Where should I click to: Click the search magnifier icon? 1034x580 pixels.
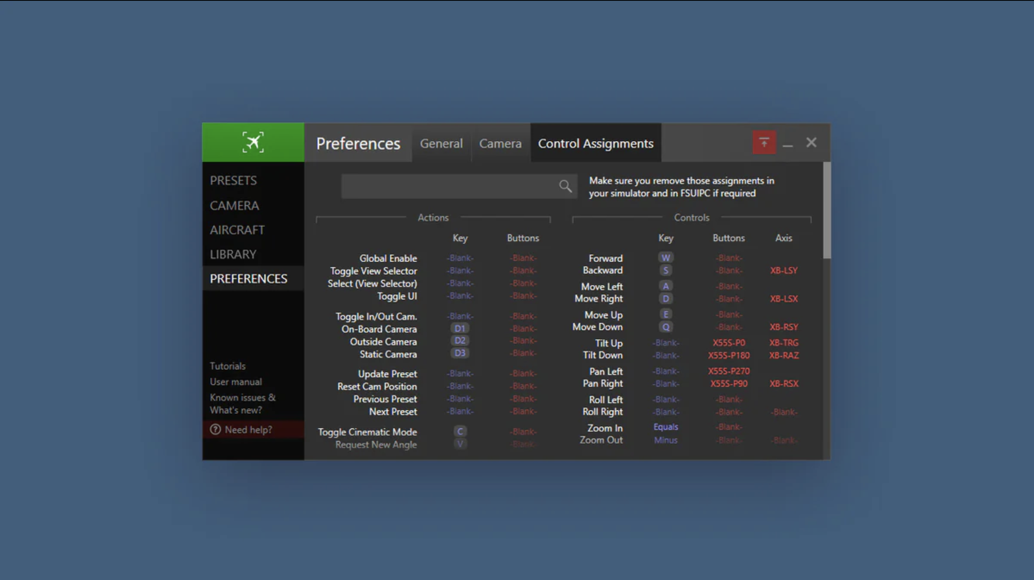(x=565, y=186)
